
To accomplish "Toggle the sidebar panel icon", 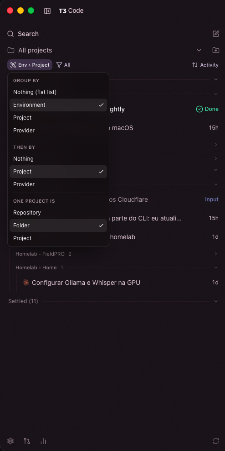I will coord(47,11).
